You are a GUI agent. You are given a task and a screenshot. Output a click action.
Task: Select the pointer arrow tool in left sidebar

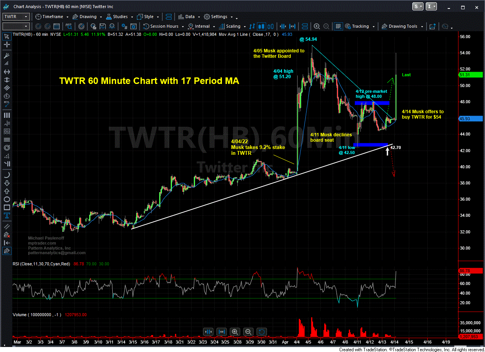[7, 37]
